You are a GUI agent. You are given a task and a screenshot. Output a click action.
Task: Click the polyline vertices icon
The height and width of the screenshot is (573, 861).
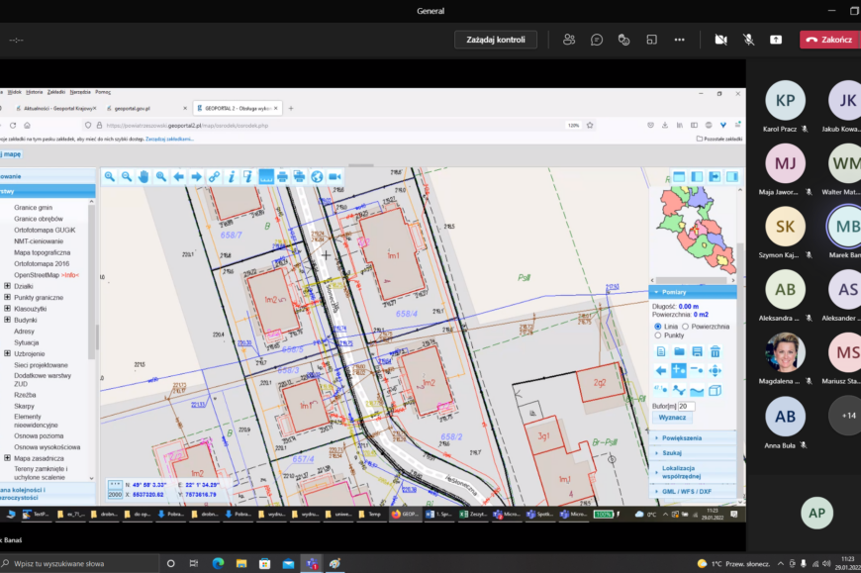tap(679, 390)
